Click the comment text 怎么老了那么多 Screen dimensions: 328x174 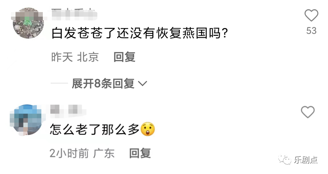95,129
